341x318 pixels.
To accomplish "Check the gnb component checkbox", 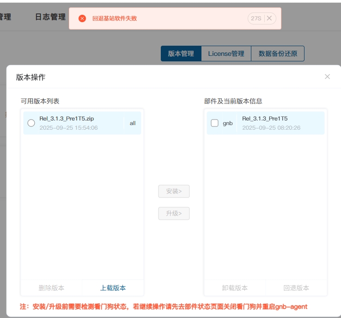I will tap(214, 123).
